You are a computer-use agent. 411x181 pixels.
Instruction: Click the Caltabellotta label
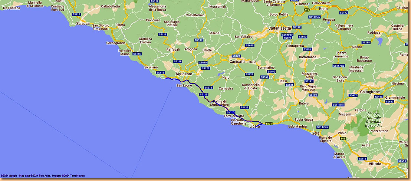pos(110,6)
